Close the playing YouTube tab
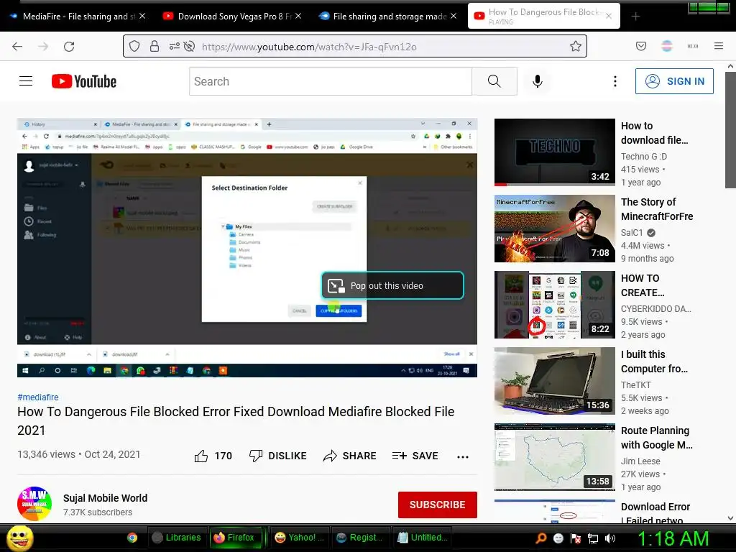 click(x=609, y=16)
